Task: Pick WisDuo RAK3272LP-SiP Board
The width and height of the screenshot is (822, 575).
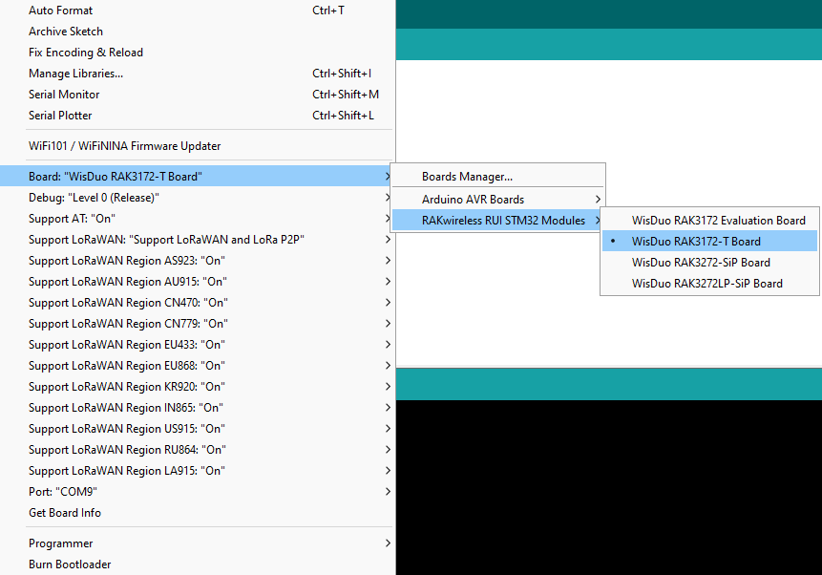Action: (x=706, y=284)
